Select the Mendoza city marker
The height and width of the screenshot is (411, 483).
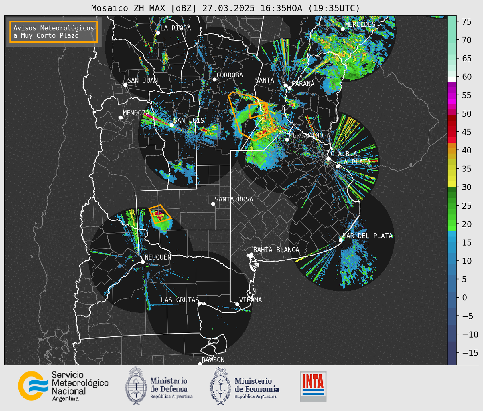click(121, 118)
